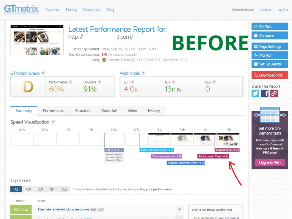This screenshot has width=292, height=219.
Task: Click the 4.5s filmstrip frame
Action: 228,139
